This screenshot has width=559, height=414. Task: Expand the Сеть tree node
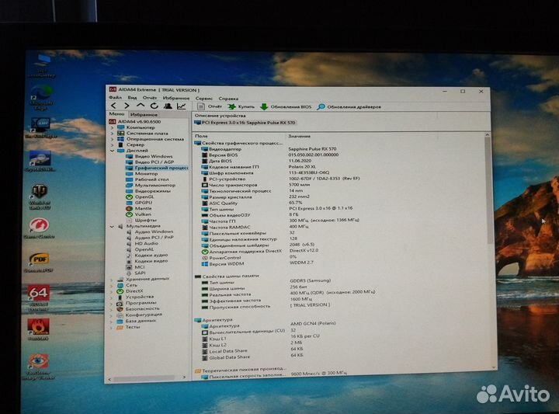112,285
